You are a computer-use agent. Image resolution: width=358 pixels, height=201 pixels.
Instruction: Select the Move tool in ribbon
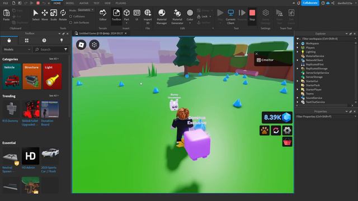[x=45, y=15]
